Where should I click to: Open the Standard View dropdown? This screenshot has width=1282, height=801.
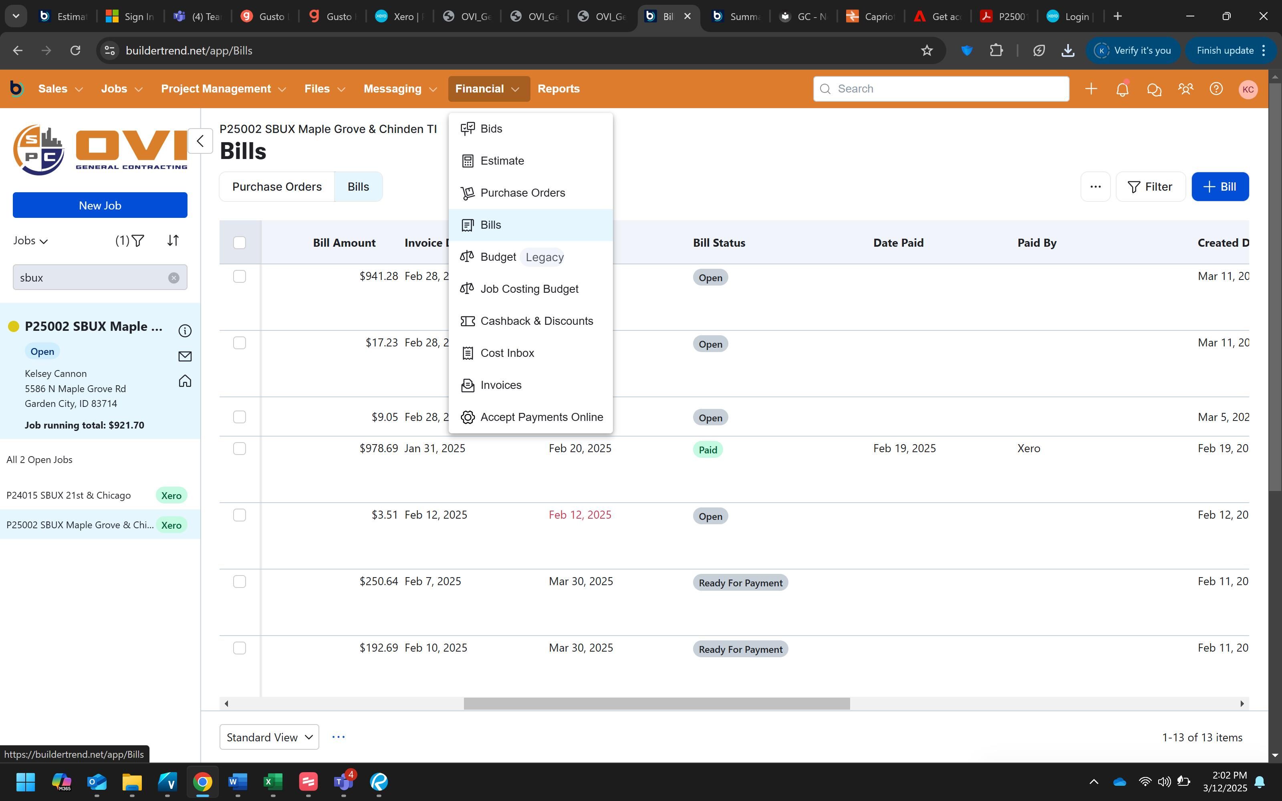click(269, 737)
